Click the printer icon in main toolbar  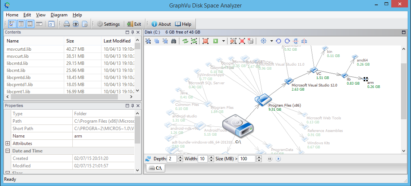(x=67, y=24)
